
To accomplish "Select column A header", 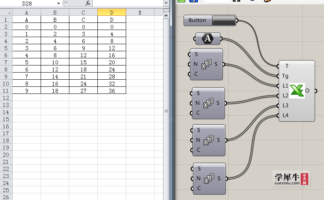I will pos(27,12).
